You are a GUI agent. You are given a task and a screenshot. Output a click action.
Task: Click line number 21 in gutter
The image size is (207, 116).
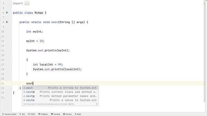pos(3,83)
